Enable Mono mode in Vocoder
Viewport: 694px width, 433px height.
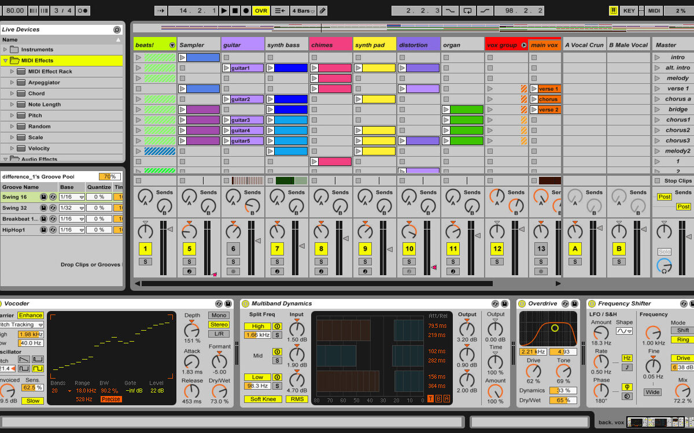coord(219,315)
